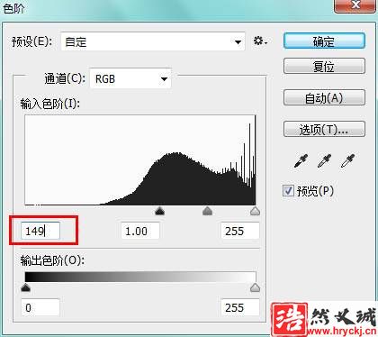
Task: Click the 复位 reset button
Action: pyautogui.click(x=324, y=66)
